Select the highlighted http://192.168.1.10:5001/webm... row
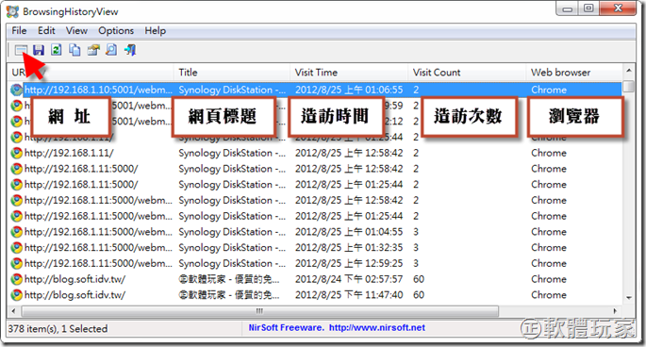The width and height of the screenshot is (646, 347). tap(316, 90)
